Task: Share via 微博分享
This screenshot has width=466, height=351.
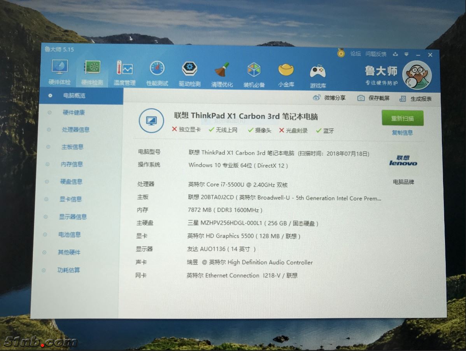Action: click(329, 98)
